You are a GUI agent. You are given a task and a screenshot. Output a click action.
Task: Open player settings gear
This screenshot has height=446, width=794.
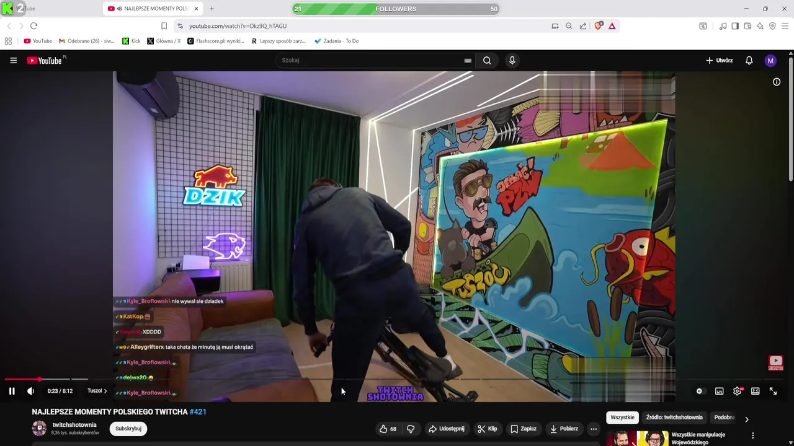click(737, 391)
